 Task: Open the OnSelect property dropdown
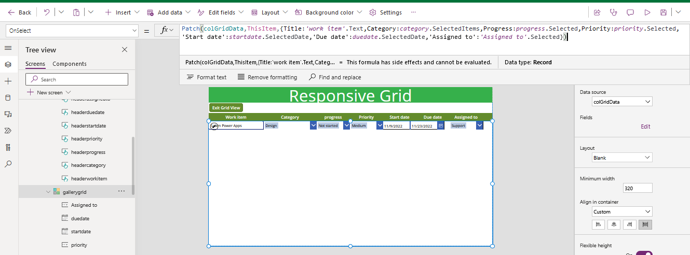click(x=72, y=31)
